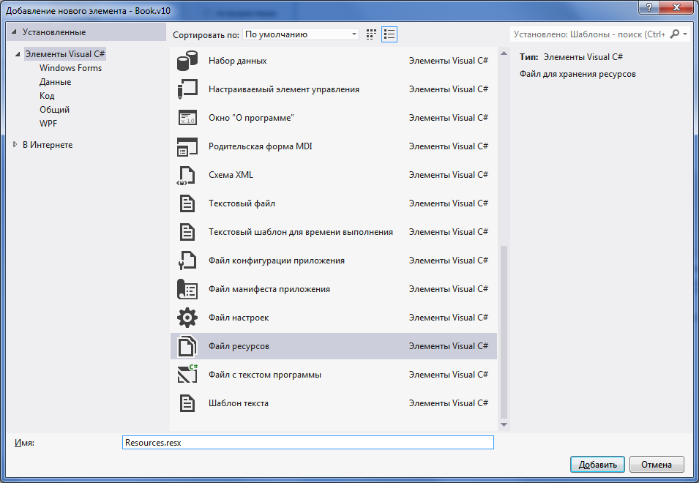Screen dimensions: 699x483
Task: Switch to small icons grid view
Action: tap(372, 34)
